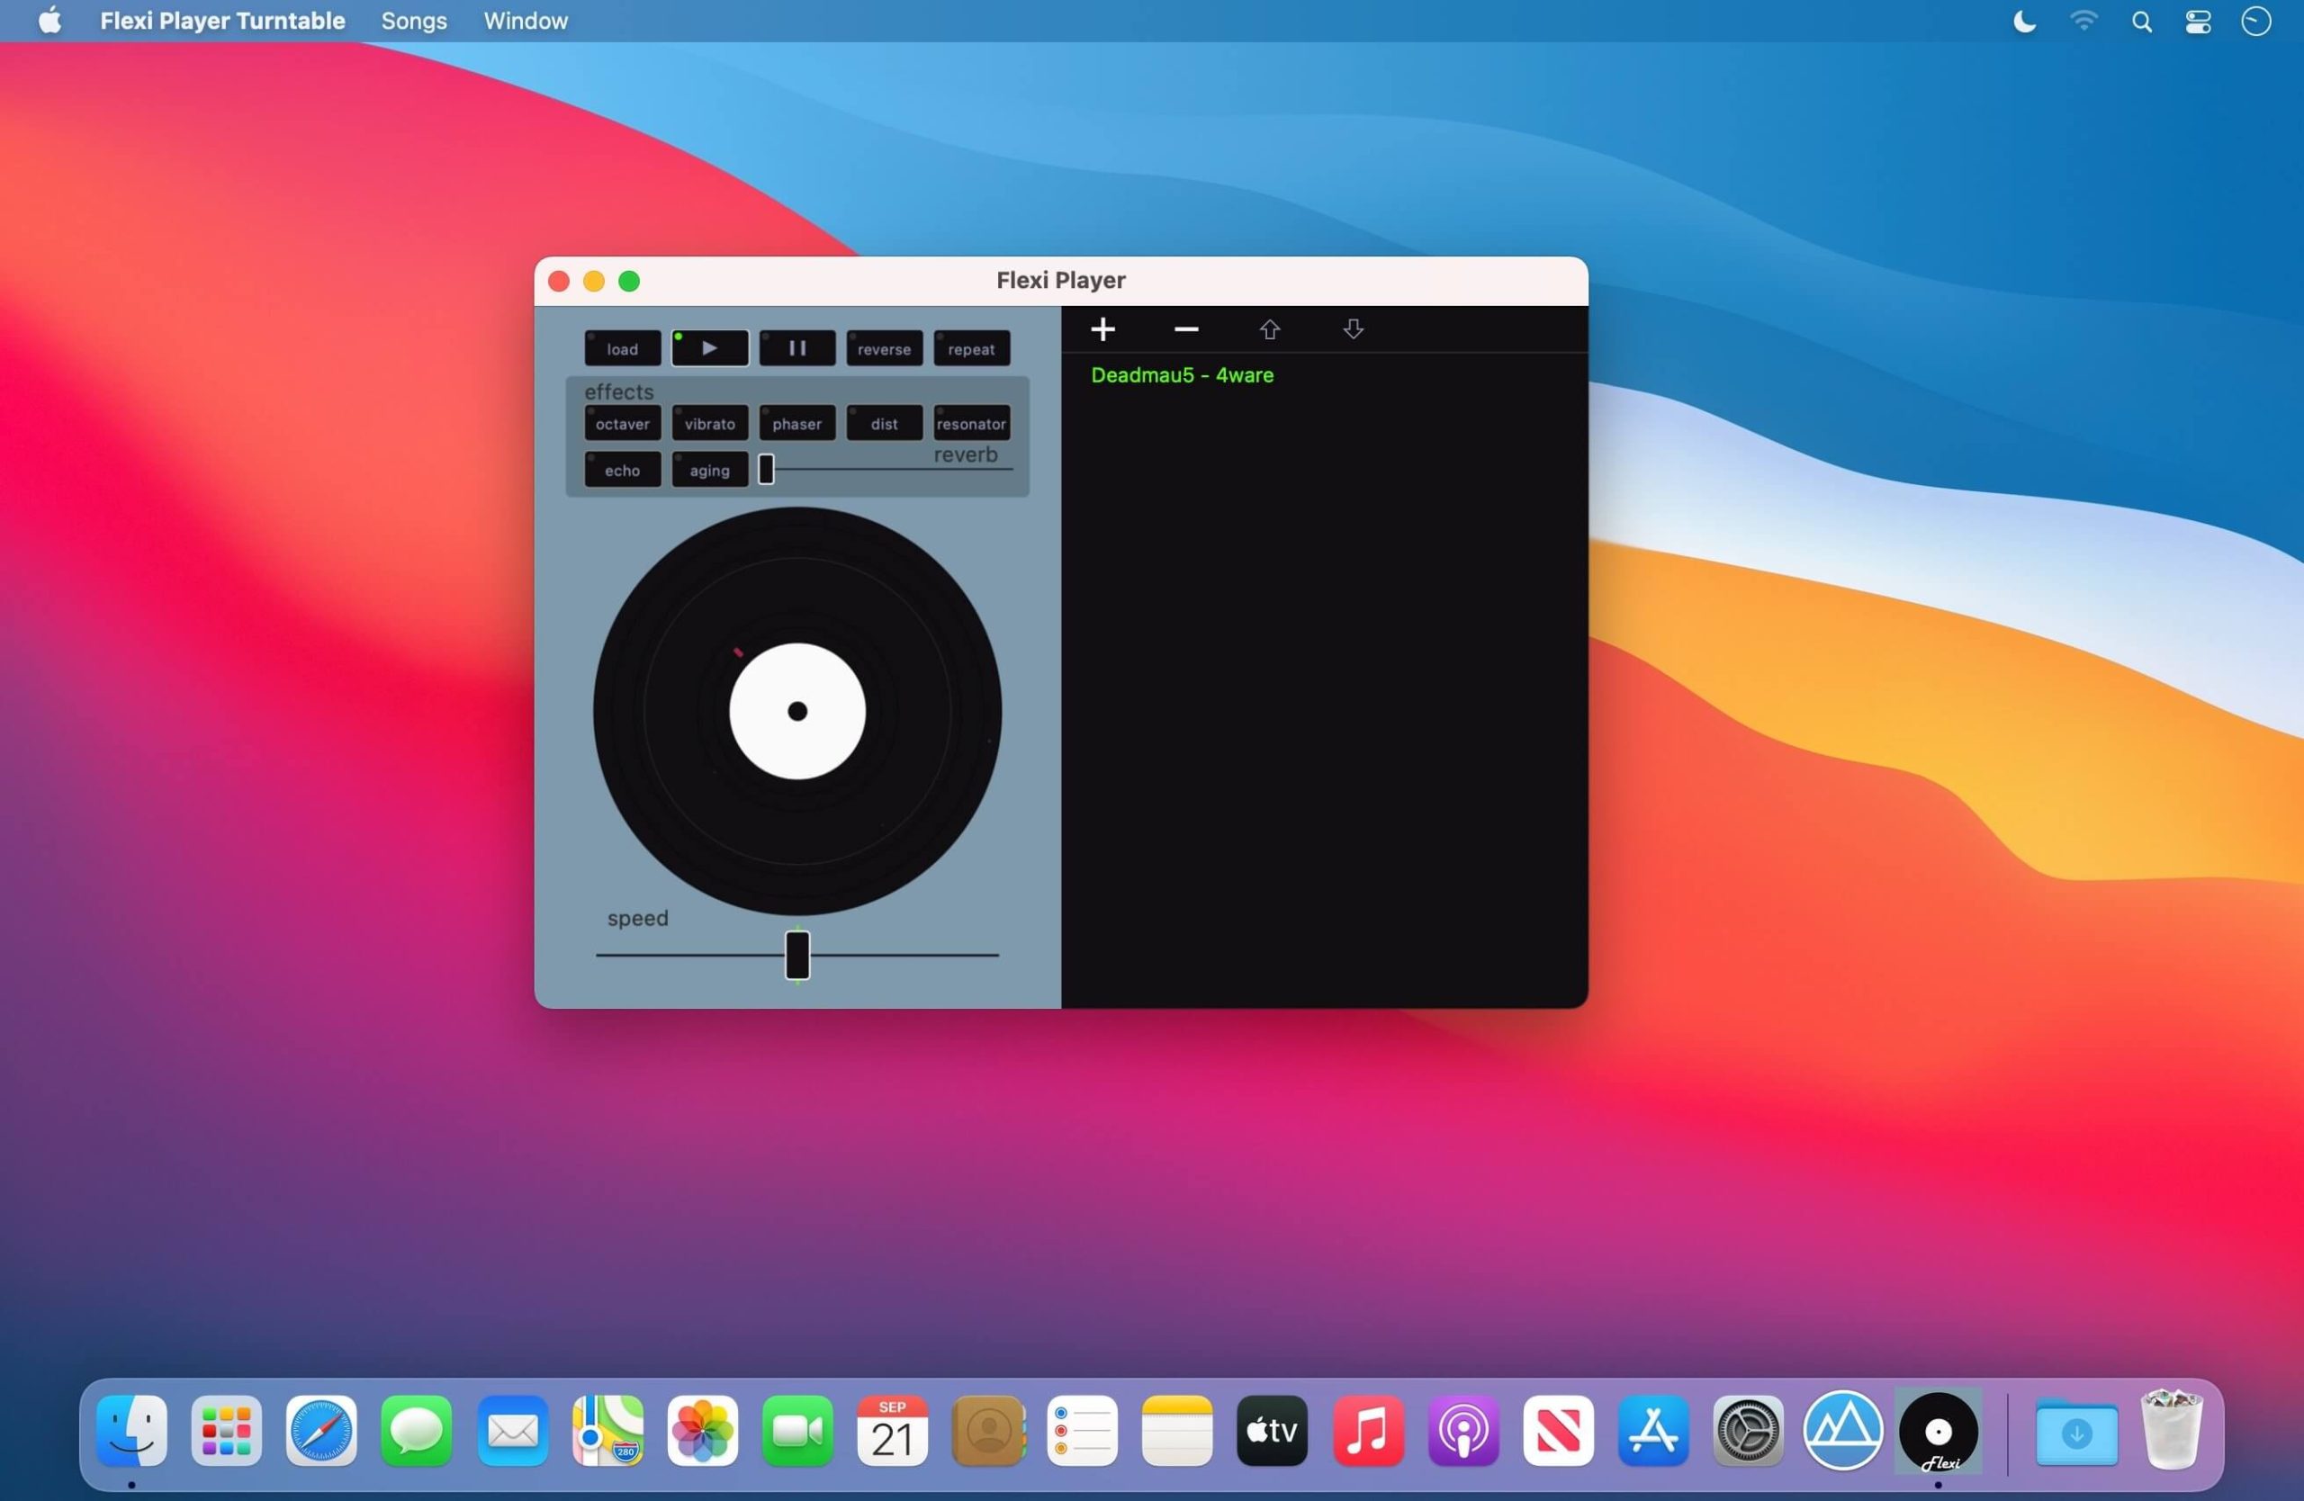Viewport: 2304px width, 1501px height.
Task: Open Control Center in menu bar
Action: click(2198, 22)
